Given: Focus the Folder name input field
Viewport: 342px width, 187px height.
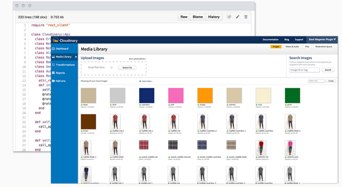Looking at the screenshot, I should point(316,81).
